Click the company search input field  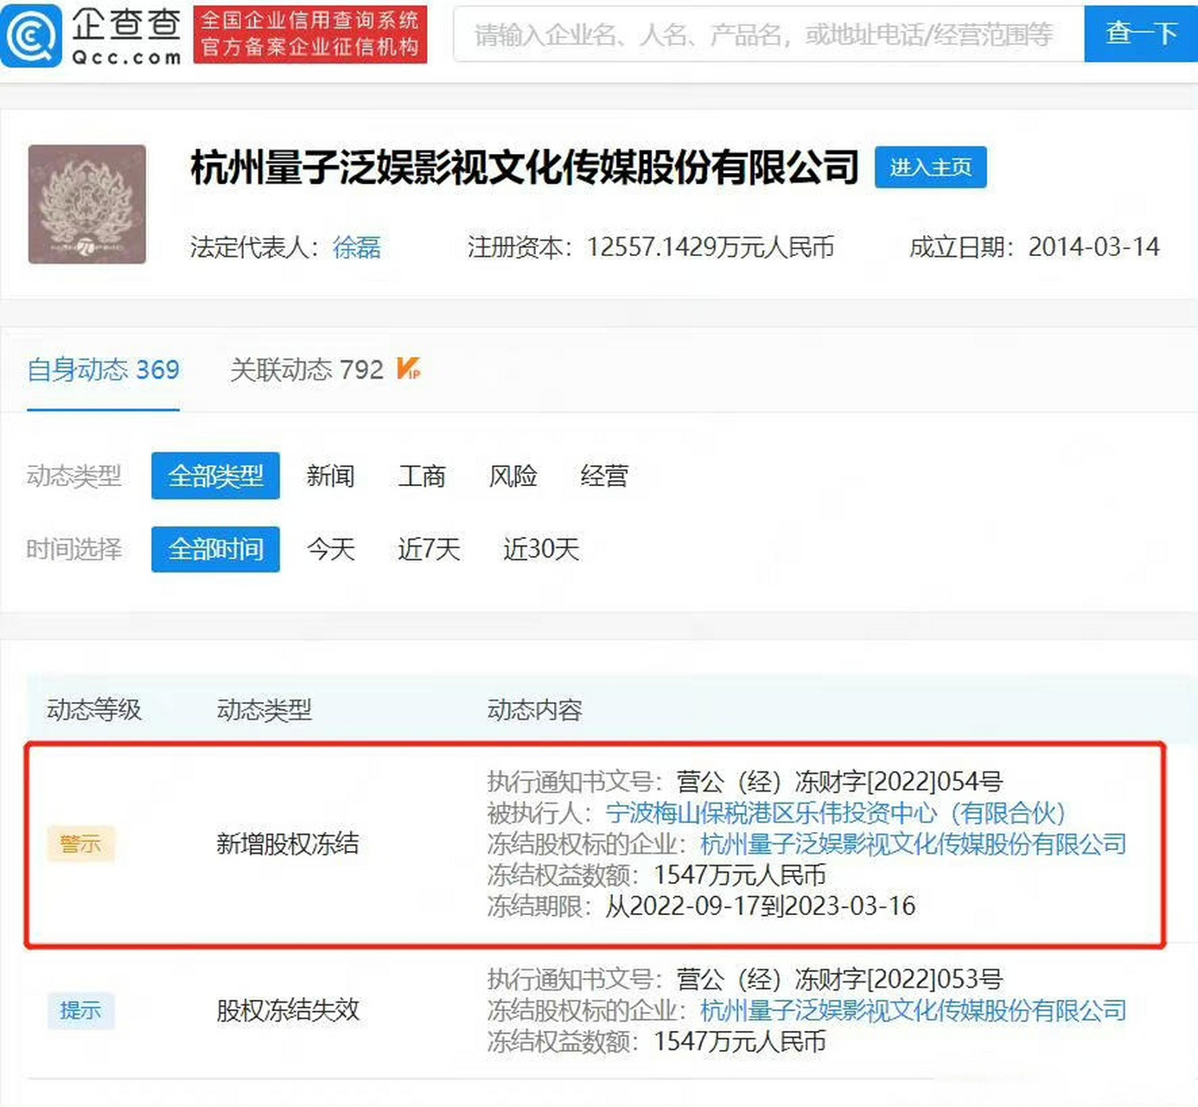click(x=768, y=34)
